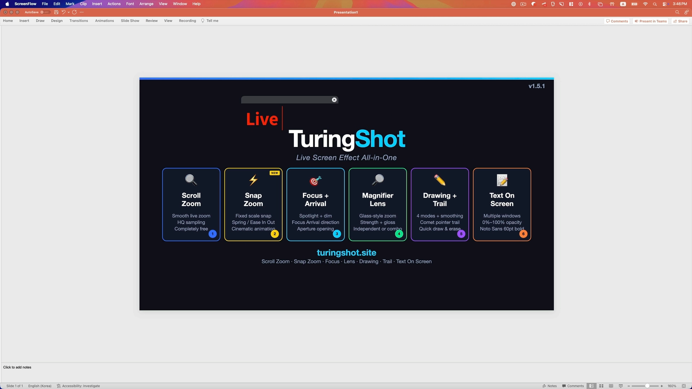Screen dimensions: 692x389
Task: Click the ScreenFlow camera recording menu bar icon
Action: [523, 4]
